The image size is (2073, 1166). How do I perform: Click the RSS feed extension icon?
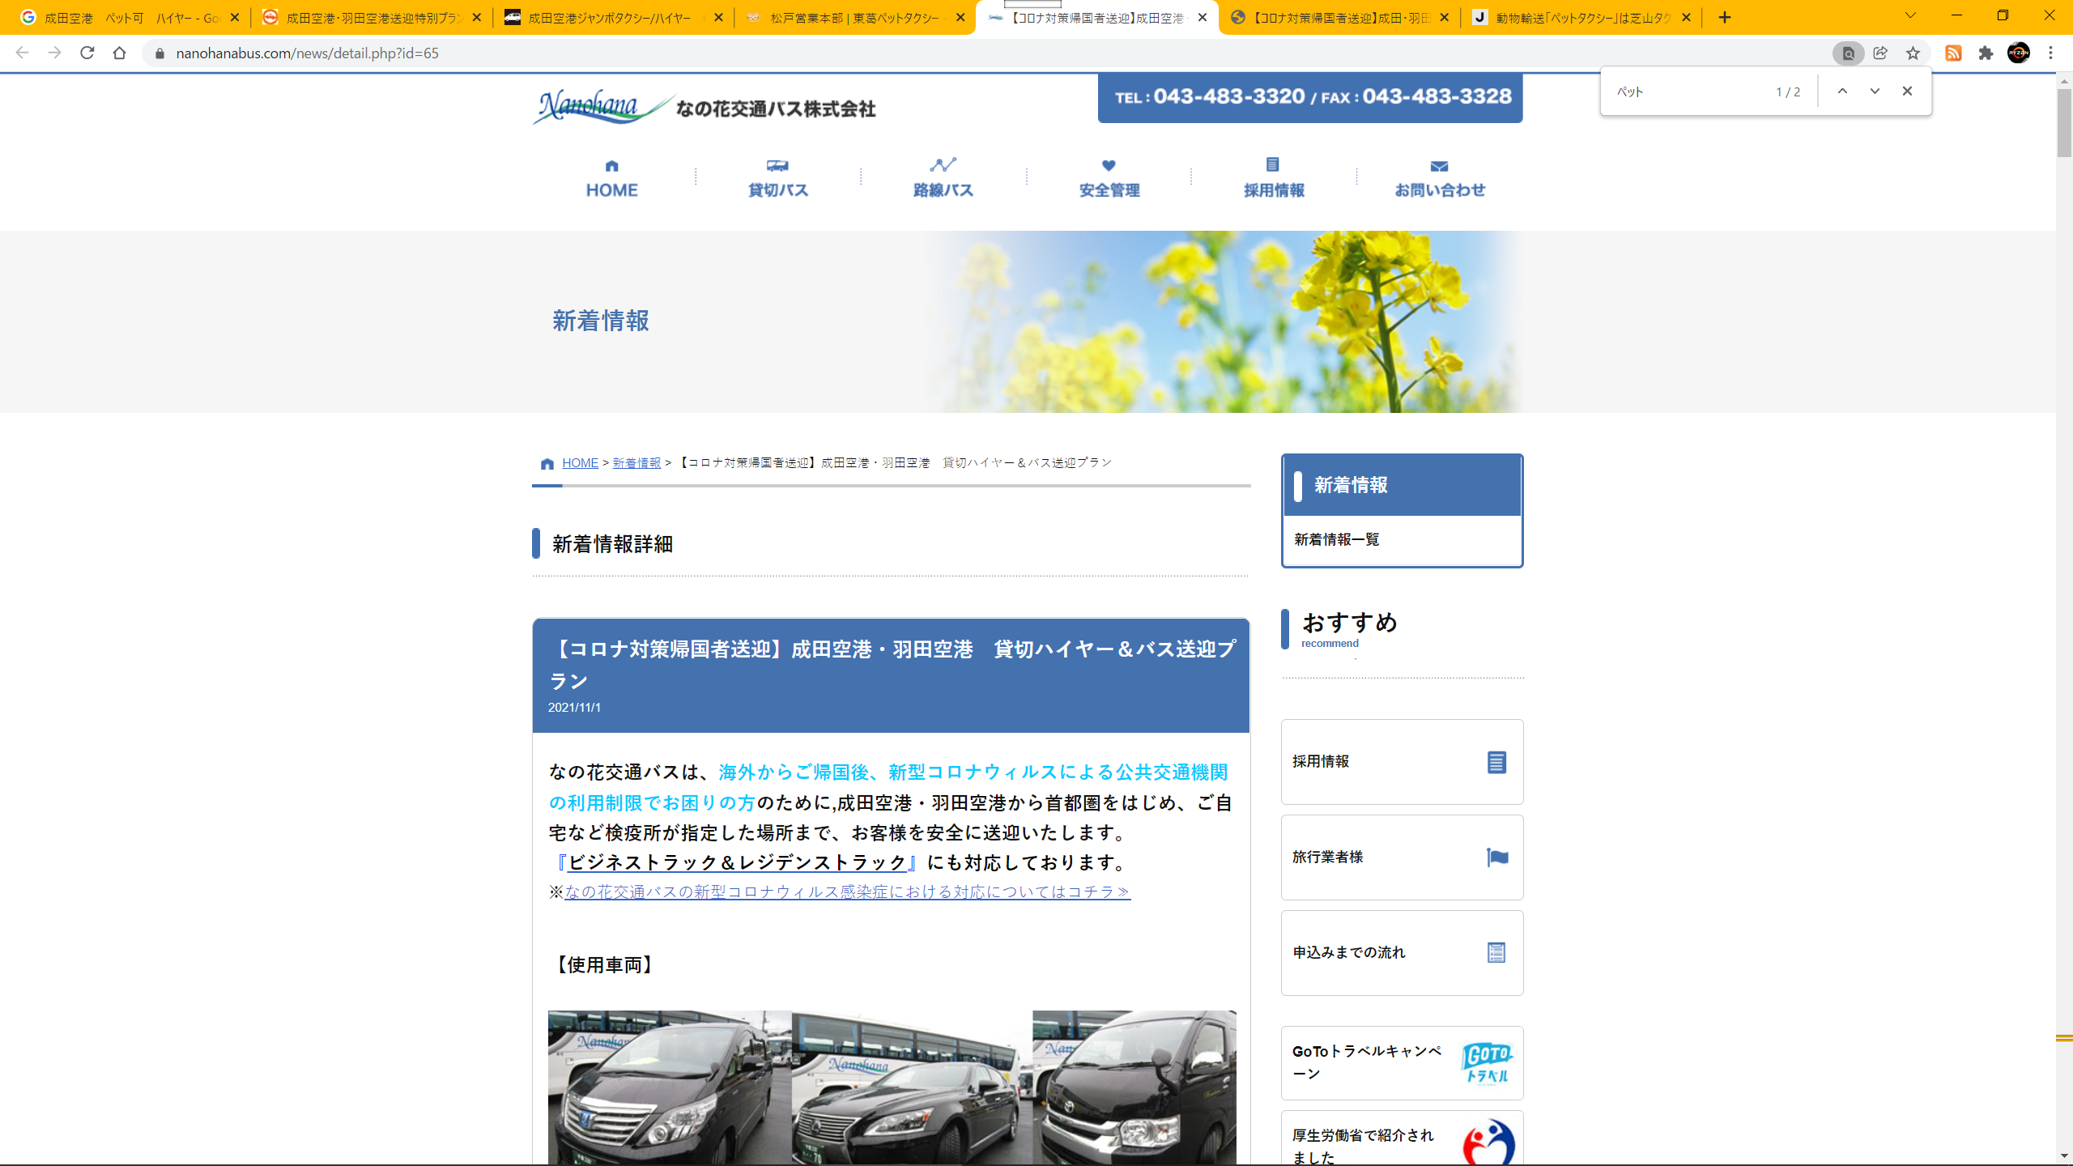click(x=1953, y=53)
